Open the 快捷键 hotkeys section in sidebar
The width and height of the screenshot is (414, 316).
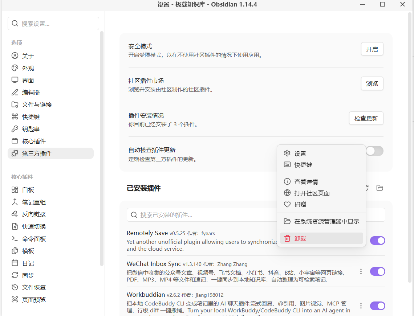[x=51, y=116]
